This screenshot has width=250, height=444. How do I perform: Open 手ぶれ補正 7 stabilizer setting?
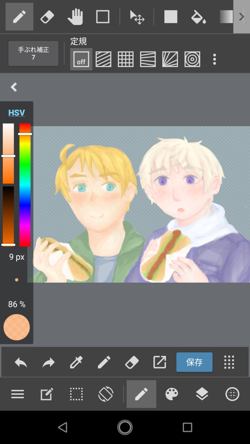point(33,53)
